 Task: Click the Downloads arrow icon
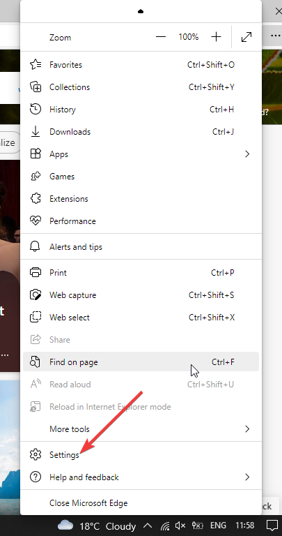pos(36,132)
